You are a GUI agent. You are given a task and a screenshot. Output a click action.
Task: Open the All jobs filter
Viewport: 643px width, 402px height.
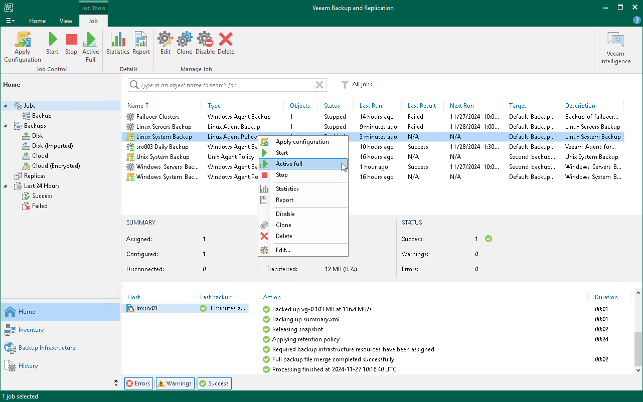coord(357,85)
